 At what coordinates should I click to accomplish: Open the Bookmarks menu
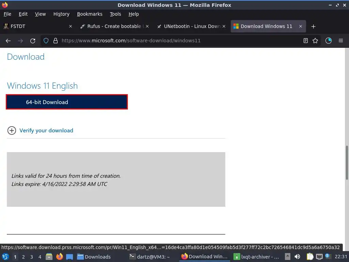(90, 14)
